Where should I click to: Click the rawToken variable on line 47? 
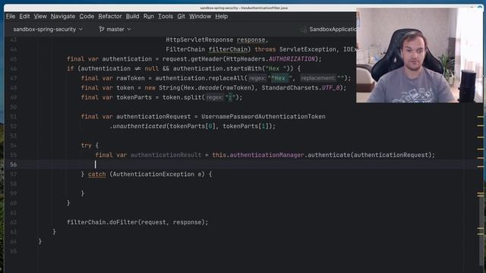click(130, 78)
